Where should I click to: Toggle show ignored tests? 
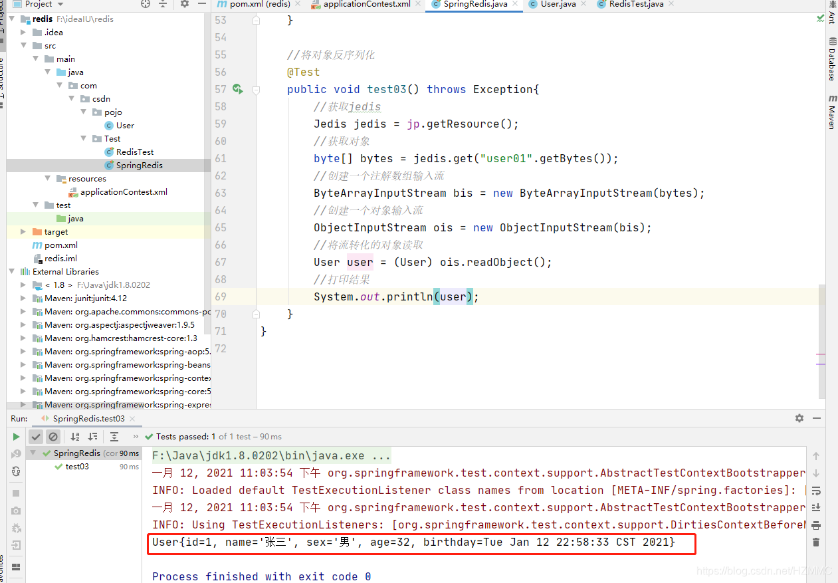[53, 437]
